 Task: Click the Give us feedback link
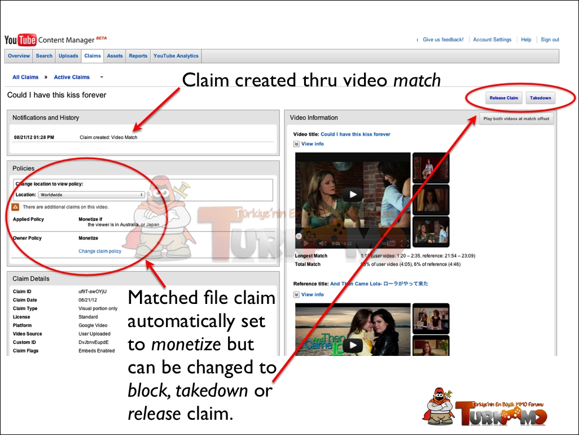pos(443,40)
